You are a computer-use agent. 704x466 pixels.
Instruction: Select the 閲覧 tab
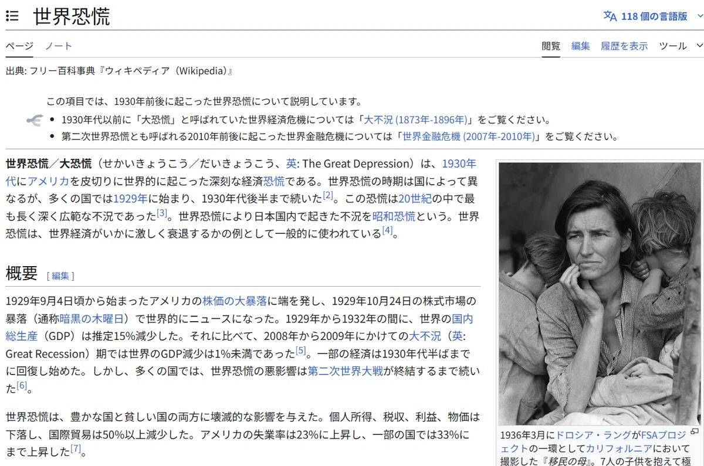coord(551,46)
